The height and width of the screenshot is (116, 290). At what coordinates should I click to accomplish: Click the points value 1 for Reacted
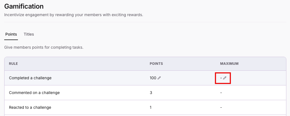coord(151,107)
